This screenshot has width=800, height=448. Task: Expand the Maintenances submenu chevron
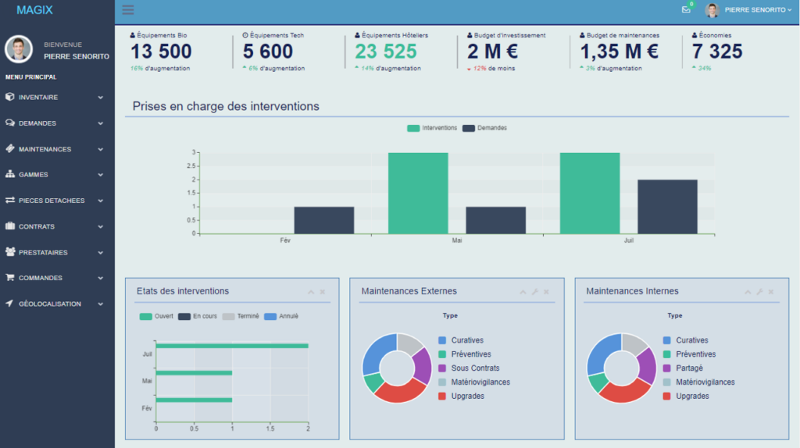click(100, 149)
